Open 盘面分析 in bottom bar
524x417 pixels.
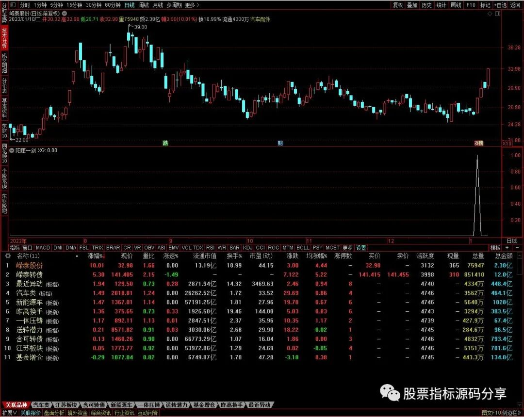click(54, 413)
